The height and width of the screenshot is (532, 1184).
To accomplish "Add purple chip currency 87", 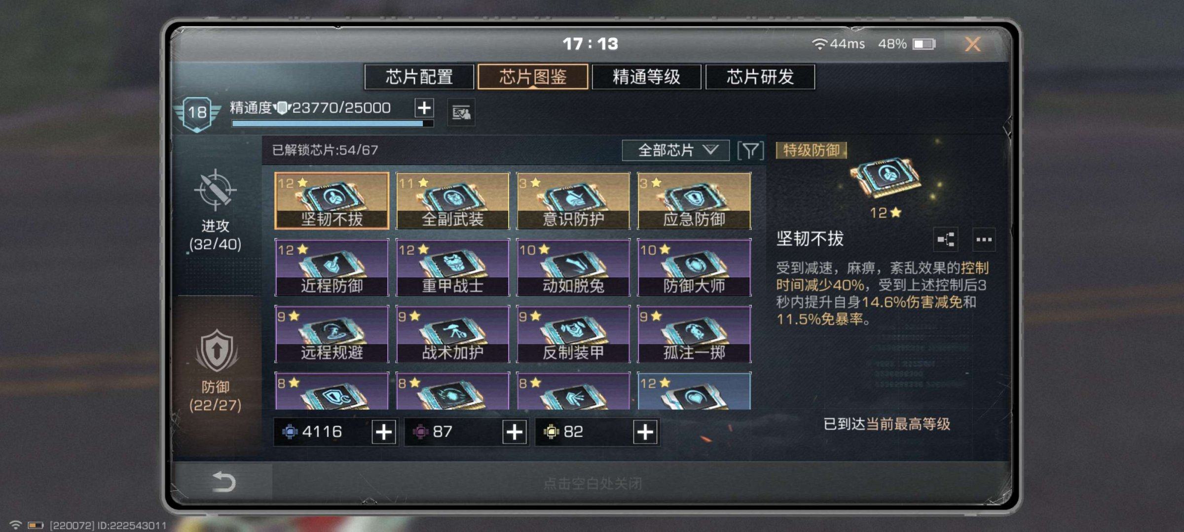I will (x=515, y=432).
